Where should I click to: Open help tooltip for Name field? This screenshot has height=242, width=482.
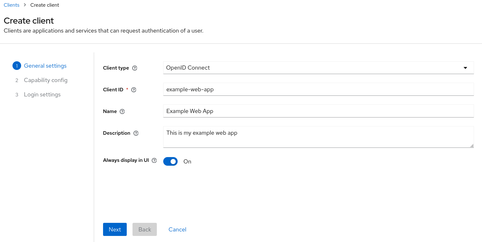[122, 111]
